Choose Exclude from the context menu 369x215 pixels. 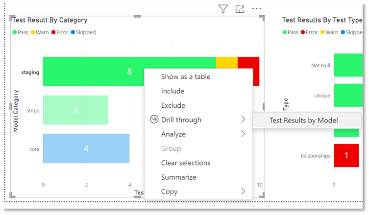pos(173,105)
